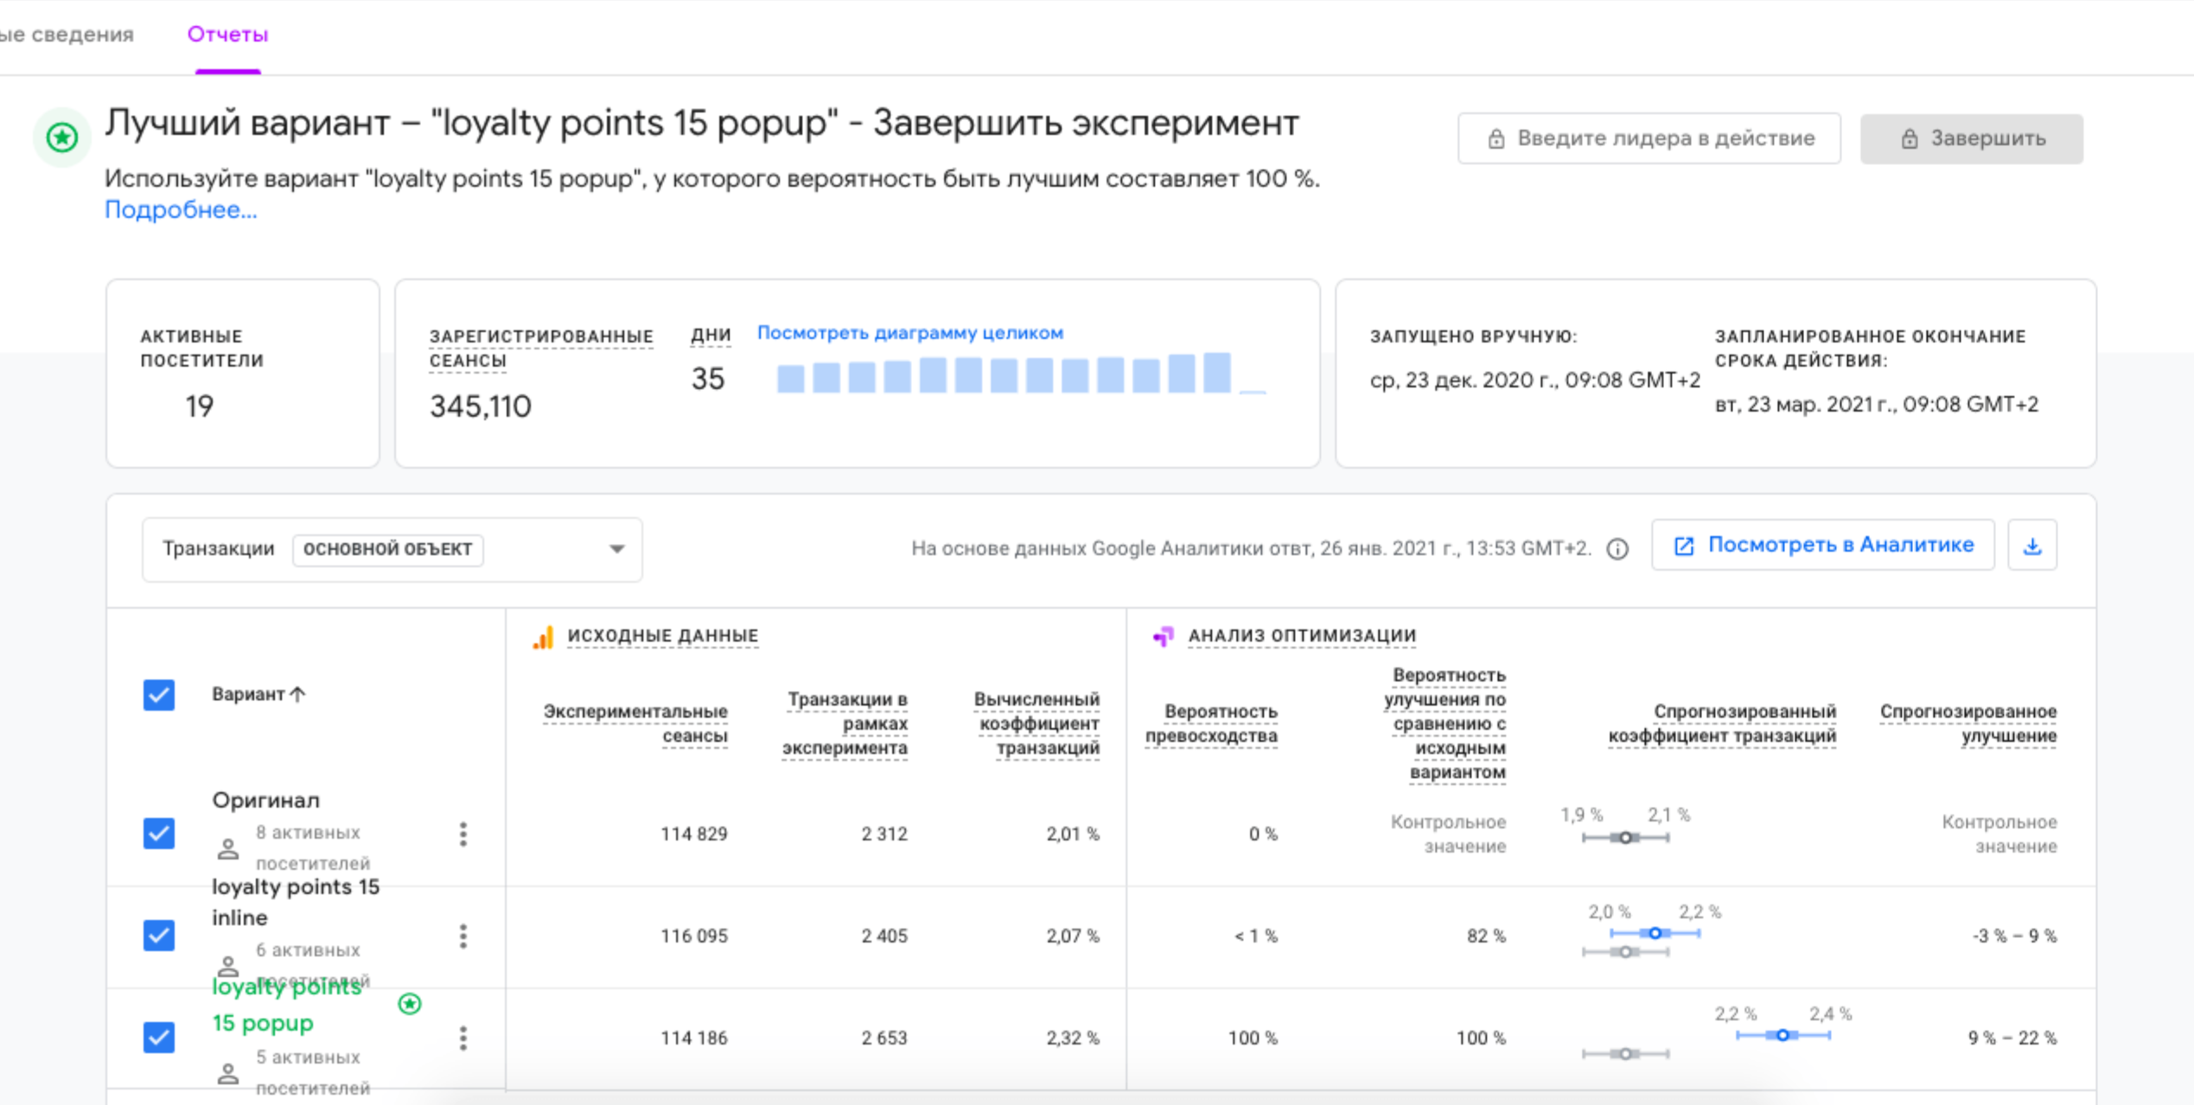
Task: Click the inline variant predicted rate interval marker
Action: point(1655,933)
